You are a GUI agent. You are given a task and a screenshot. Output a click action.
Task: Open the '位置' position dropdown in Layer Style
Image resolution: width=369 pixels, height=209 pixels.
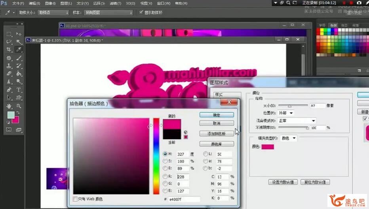click(286, 113)
